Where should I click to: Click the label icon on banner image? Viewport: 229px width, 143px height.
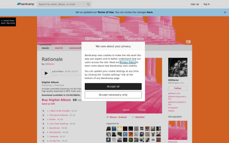(188, 42)
